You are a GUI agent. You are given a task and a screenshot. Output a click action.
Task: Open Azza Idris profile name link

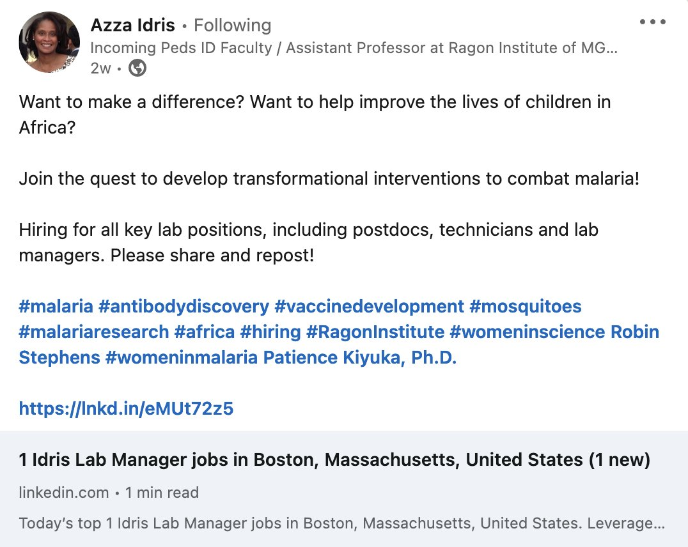(x=132, y=26)
